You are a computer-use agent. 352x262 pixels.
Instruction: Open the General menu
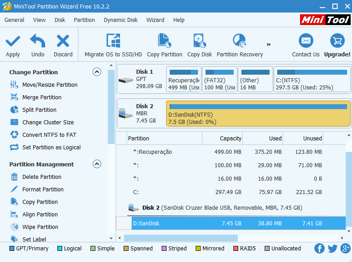pos(14,20)
